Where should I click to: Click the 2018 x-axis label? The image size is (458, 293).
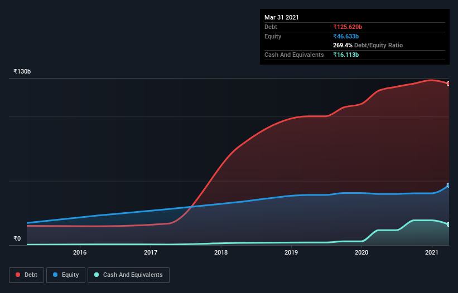(221, 252)
